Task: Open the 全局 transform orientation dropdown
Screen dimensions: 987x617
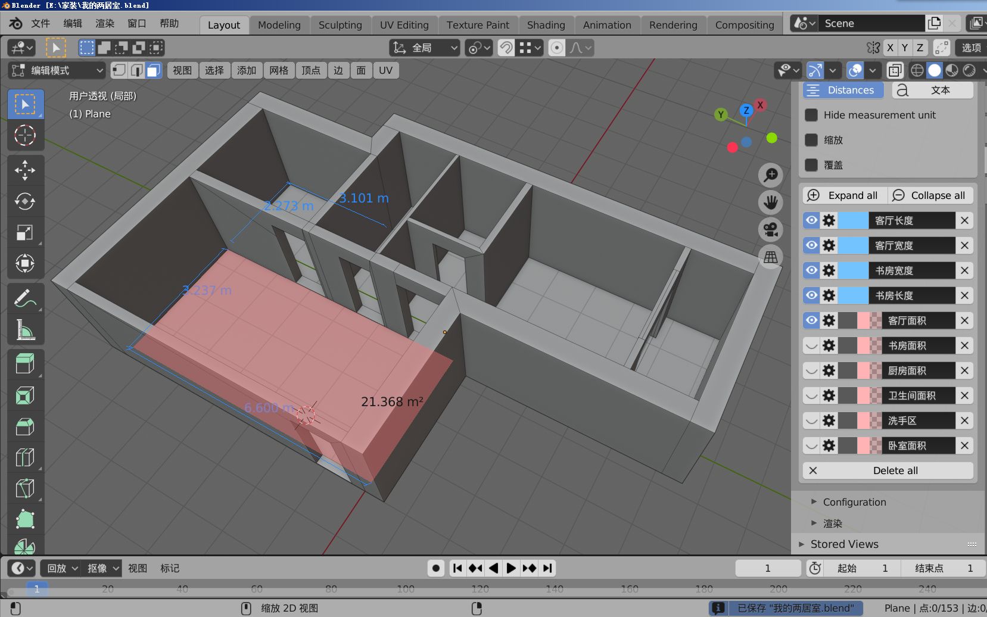Action: click(423, 48)
